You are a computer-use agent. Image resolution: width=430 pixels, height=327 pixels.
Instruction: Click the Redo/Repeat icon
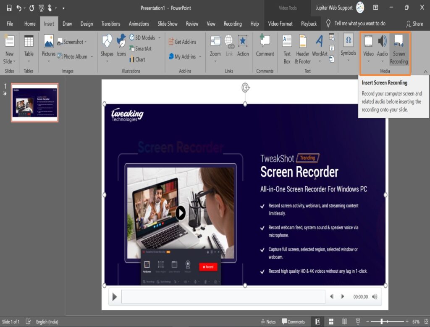[32, 8]
